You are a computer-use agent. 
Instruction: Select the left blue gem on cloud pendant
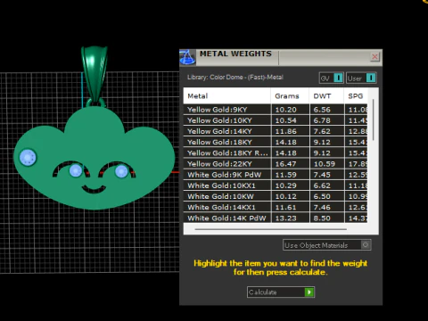click(28, 157)
